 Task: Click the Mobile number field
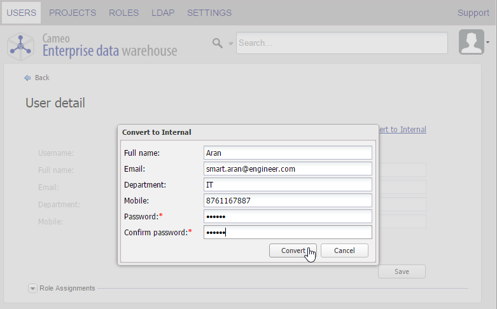288,200
